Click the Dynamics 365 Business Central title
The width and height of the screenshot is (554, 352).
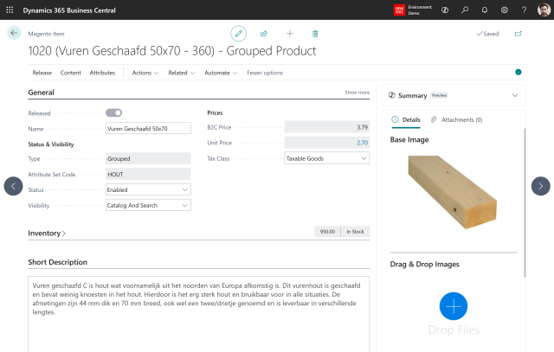tap(69, 10)
